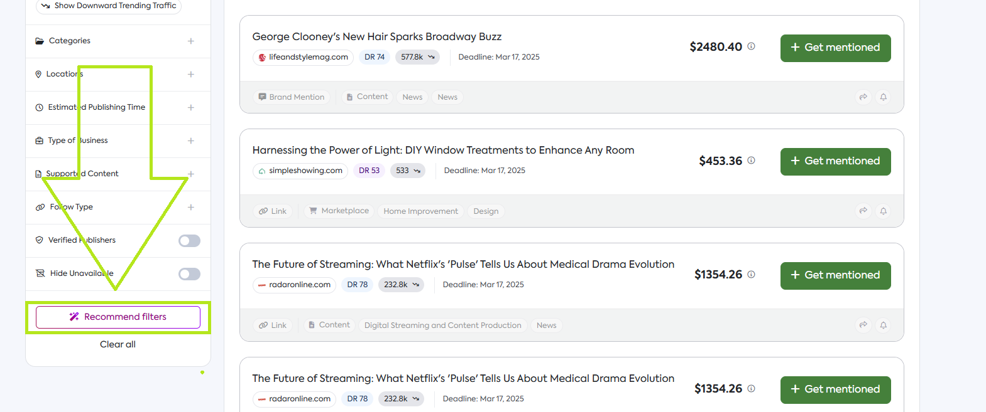Image resolution: width=986 pixels, height=412 pixels.
Task: Click bell icon on first radaronline.com listing
Action: 883,325
